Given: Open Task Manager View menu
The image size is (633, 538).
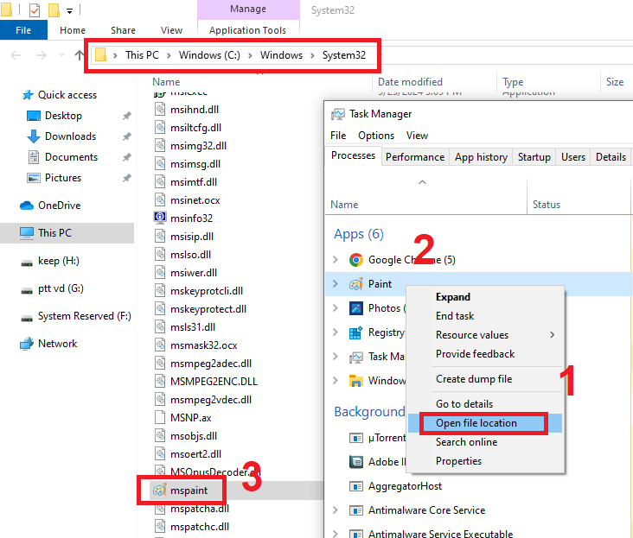Looking at the screenshot, I should [417, 136].
